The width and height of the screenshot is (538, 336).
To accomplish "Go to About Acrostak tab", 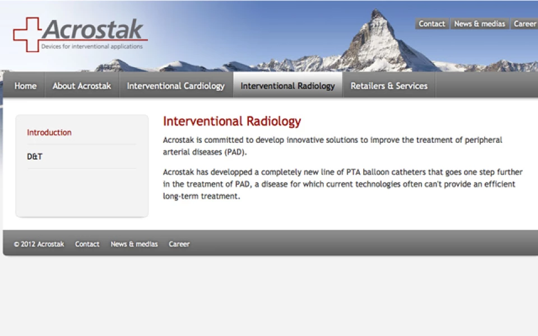I will (x=82, y=86).
